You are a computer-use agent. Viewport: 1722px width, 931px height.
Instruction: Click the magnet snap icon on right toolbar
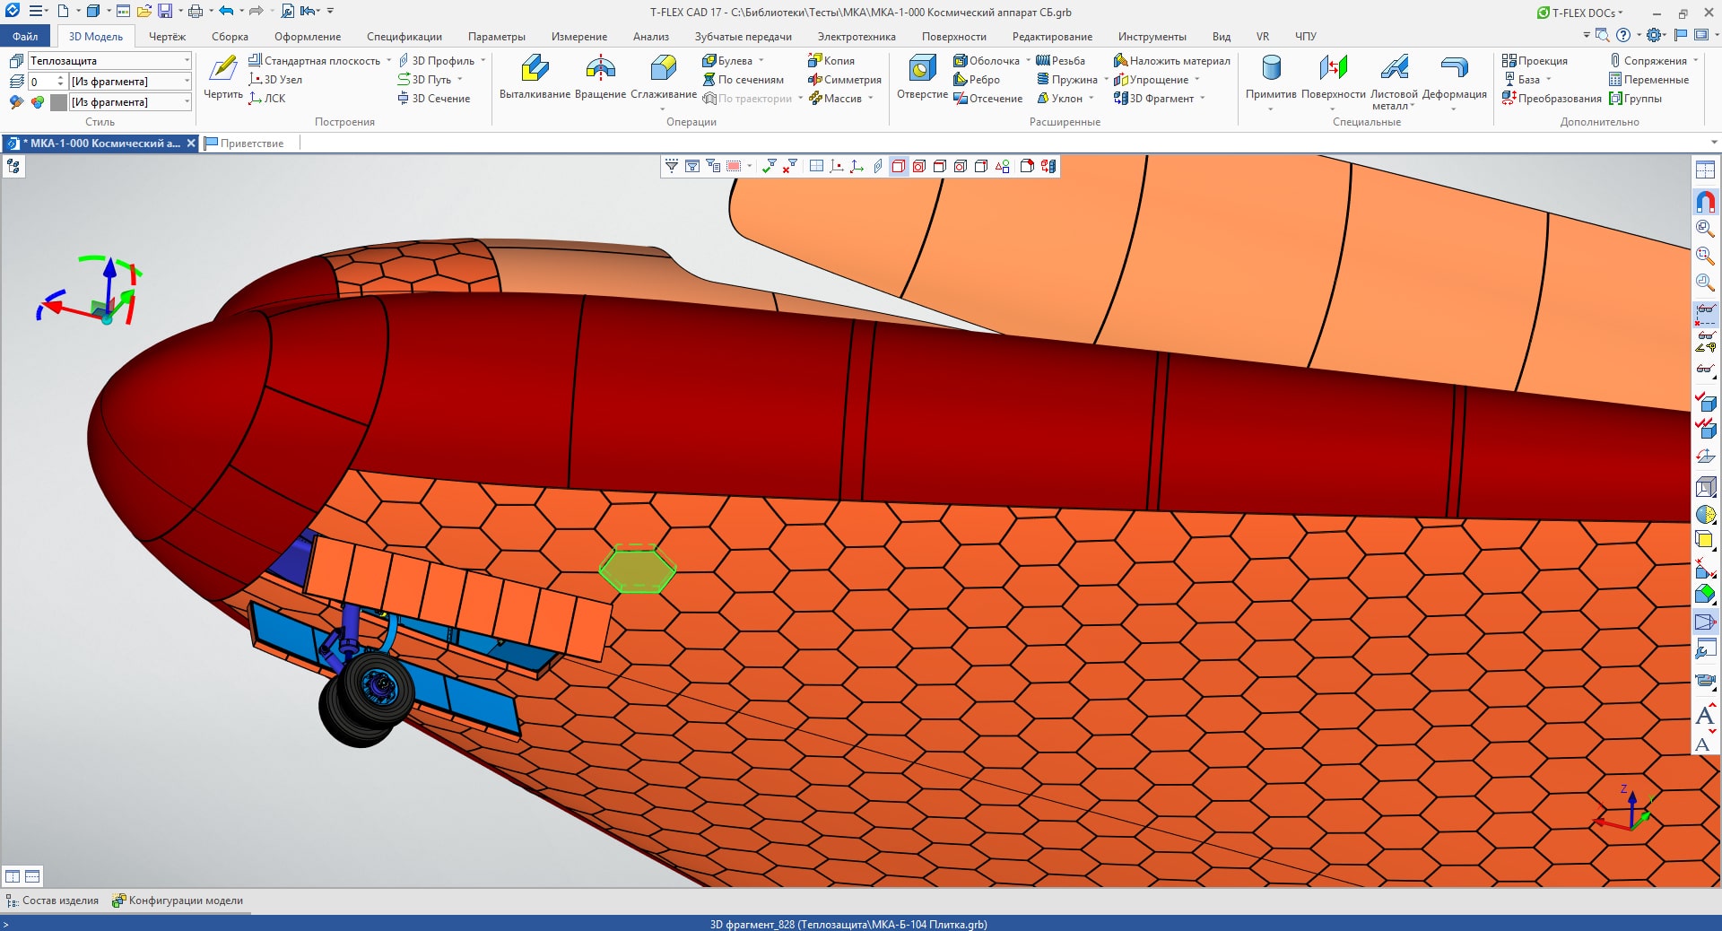1705,202
